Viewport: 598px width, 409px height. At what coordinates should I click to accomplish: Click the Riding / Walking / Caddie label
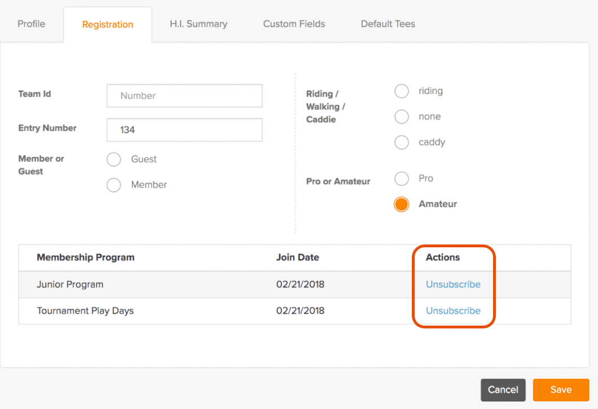326,106
